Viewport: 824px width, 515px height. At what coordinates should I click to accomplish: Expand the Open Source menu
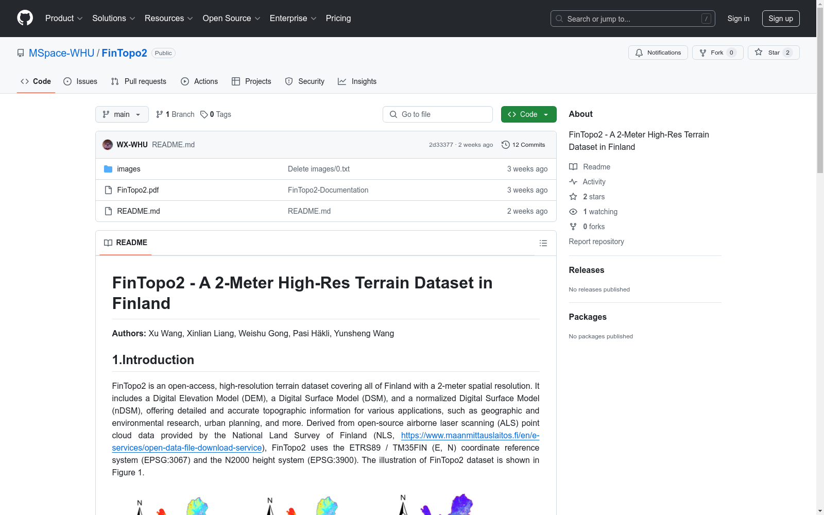click(x=232, y=19)
